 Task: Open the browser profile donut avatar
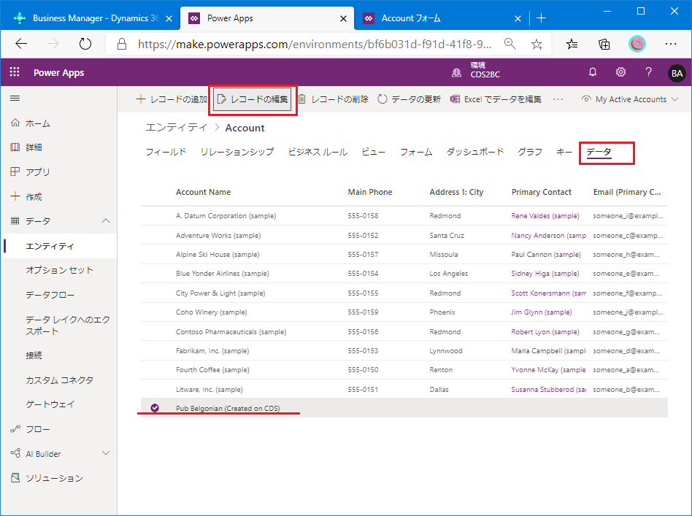[637, 44]
